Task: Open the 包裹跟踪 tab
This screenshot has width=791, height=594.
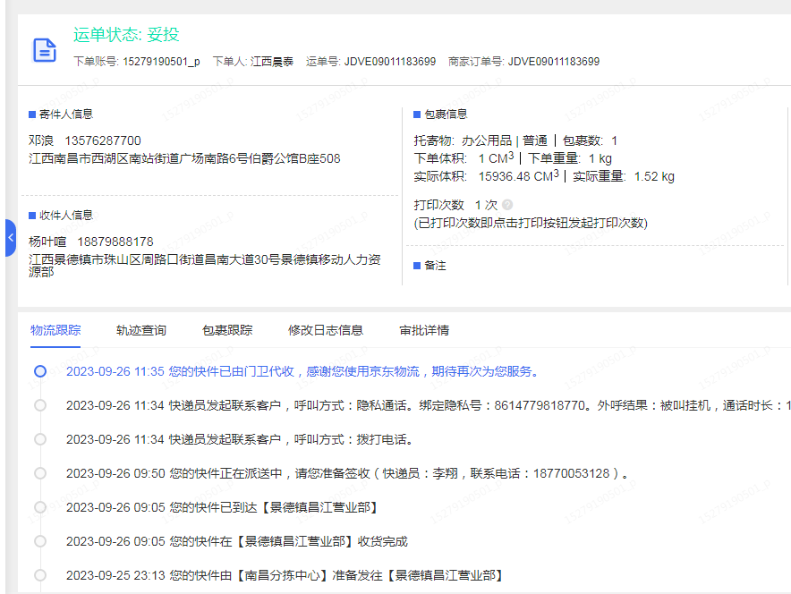Action: tap(227, 330)
